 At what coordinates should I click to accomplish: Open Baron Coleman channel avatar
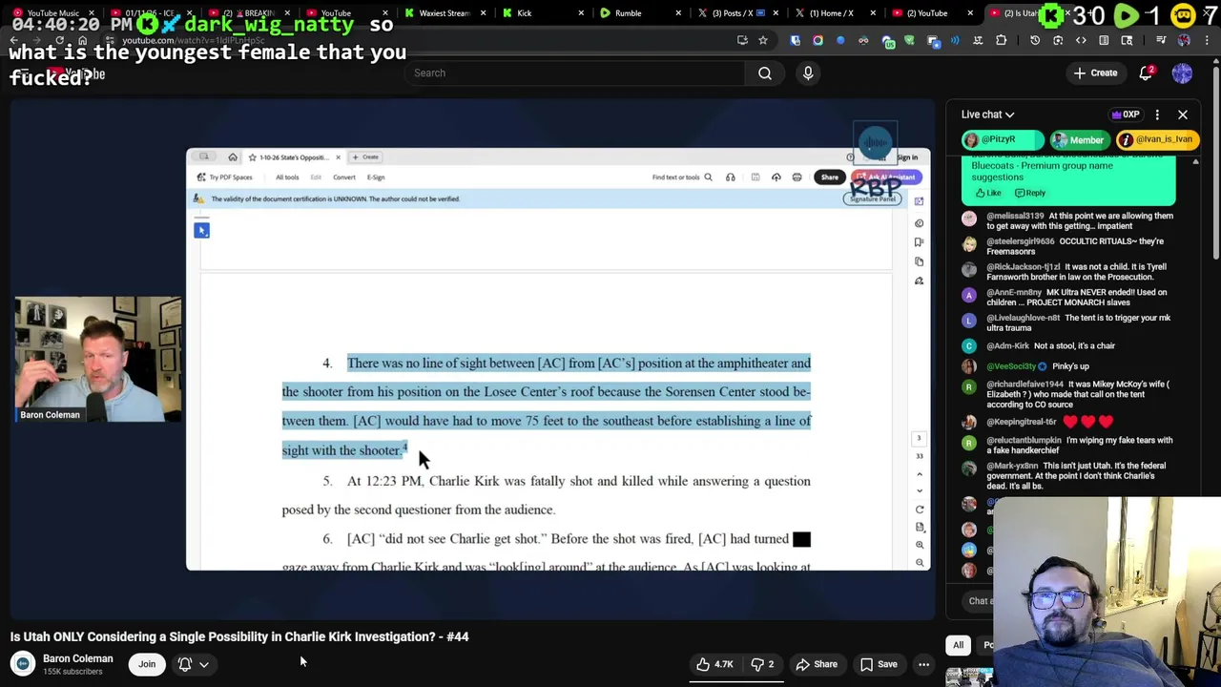(23, 664)
